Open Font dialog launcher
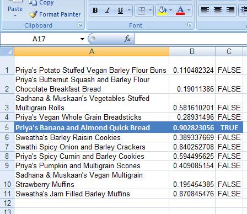 click(x=190, y=25)
